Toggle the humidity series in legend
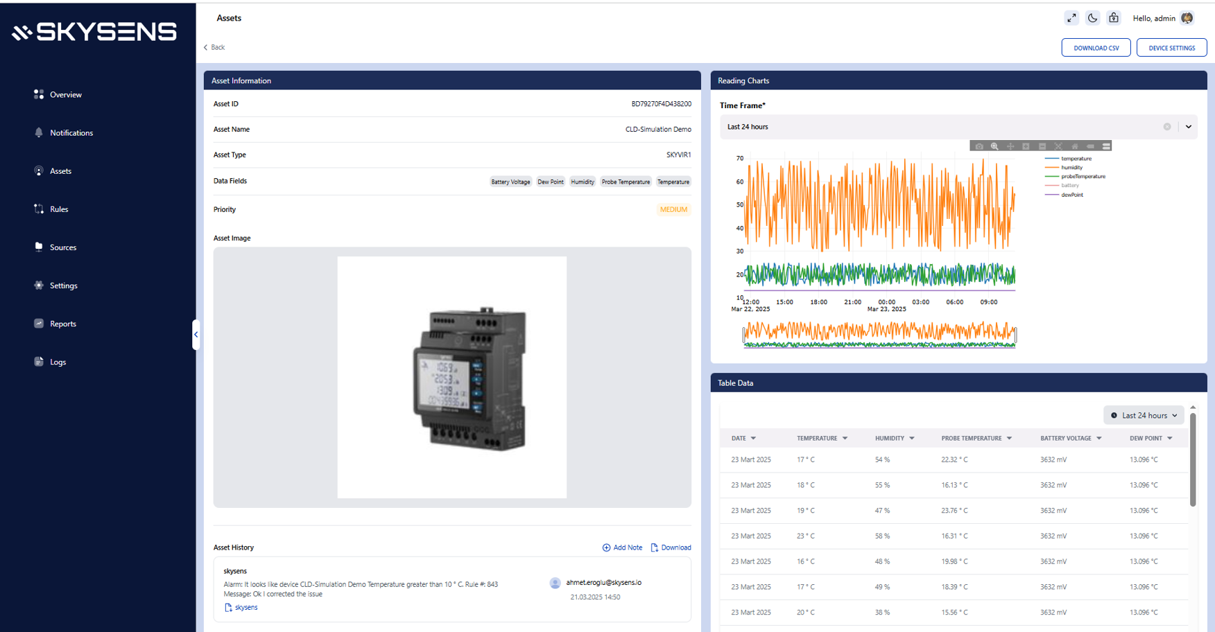The image size is (1215, 632). [x=1064, y=168]
